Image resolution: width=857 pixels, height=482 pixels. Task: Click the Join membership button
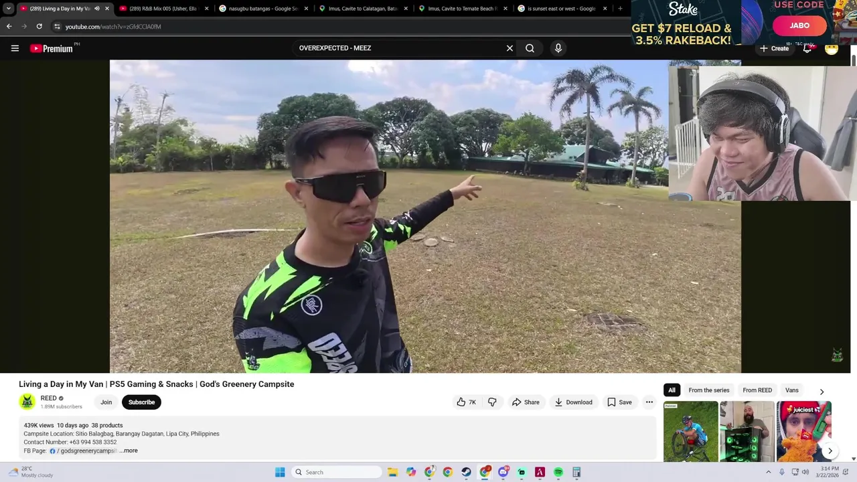(x=106, y=402)
